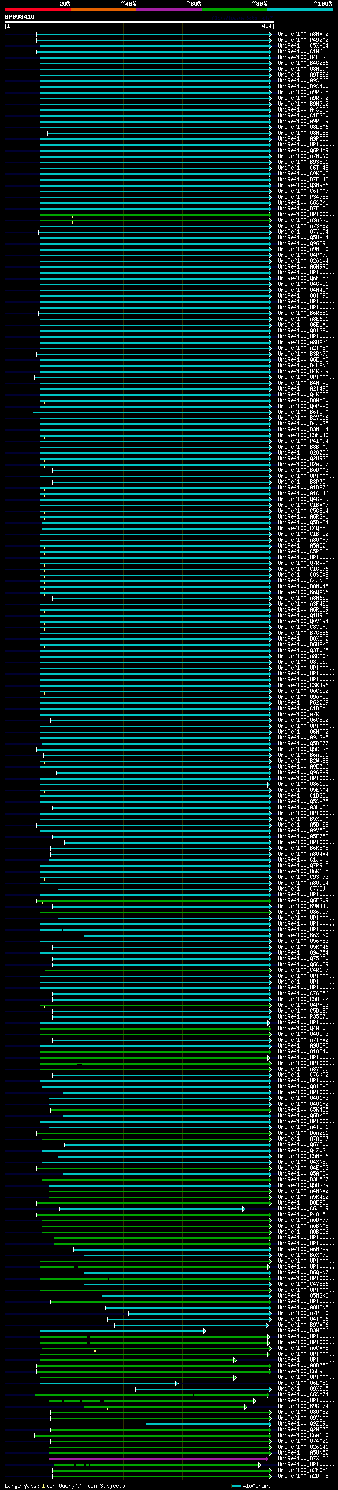Select hit UniRef100_A8UA21
Screen dimensions: 338x1490
tap(303, 343)
